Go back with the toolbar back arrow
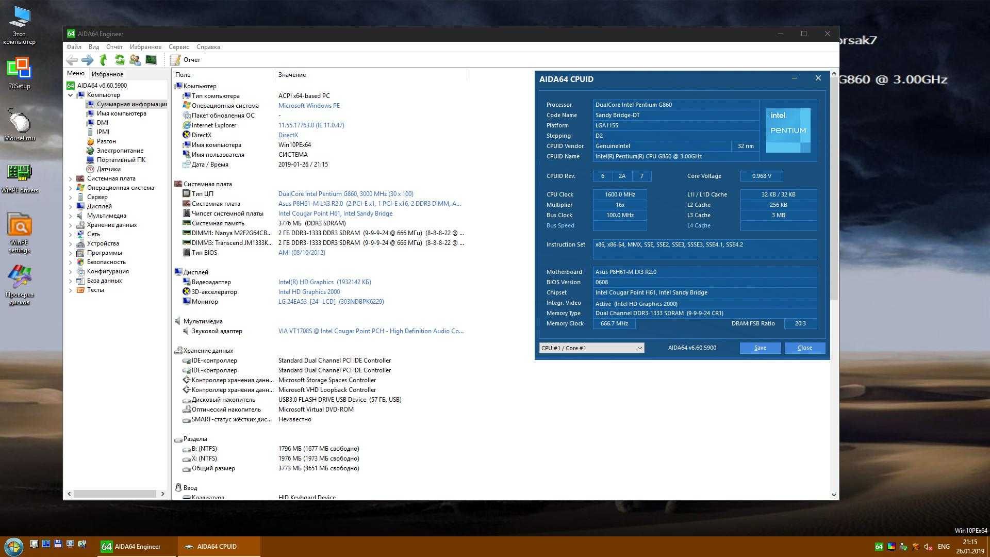The height and width of the screenshot is (557, 990). click(72, 60)
